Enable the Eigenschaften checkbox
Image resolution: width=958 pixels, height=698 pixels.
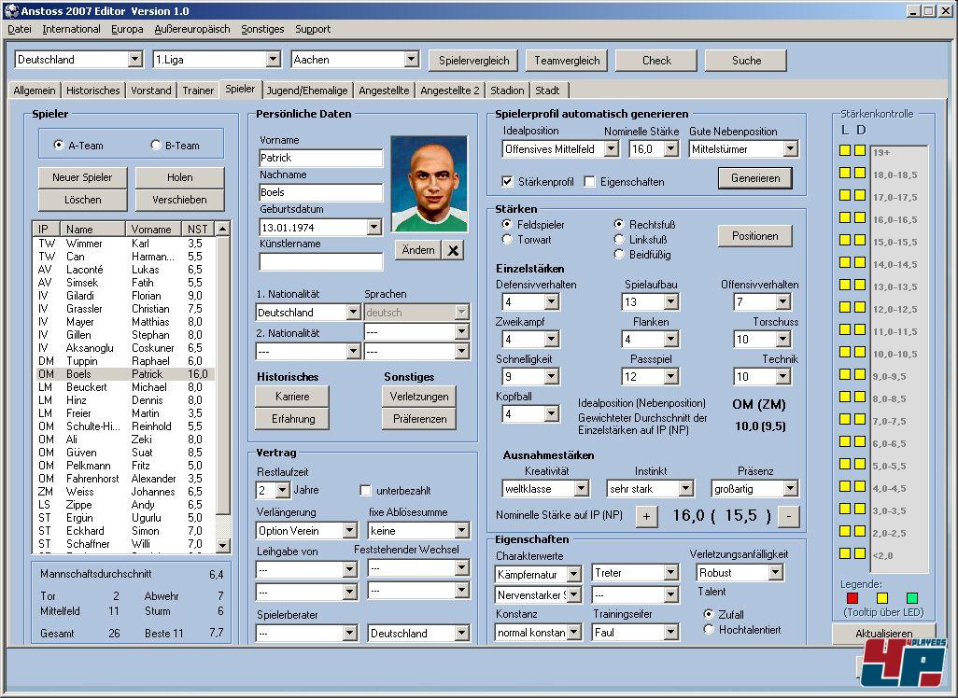coord(589,182)
